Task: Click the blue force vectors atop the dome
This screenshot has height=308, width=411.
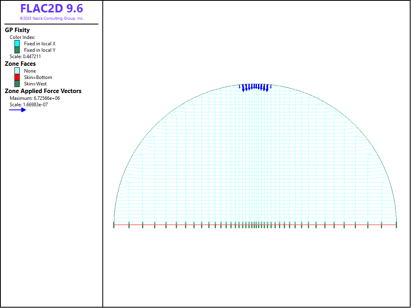Action: pyautogui.click(x=255, y=87)
